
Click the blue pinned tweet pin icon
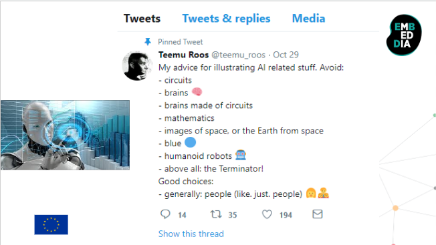click(x=148, y=41)
